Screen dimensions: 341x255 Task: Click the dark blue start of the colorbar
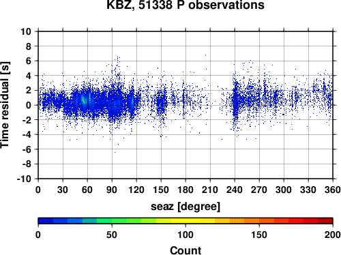click(x=46, y=221)
